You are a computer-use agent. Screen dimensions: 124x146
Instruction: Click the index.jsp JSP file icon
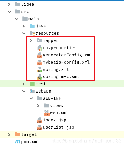(x=39, y=120)
